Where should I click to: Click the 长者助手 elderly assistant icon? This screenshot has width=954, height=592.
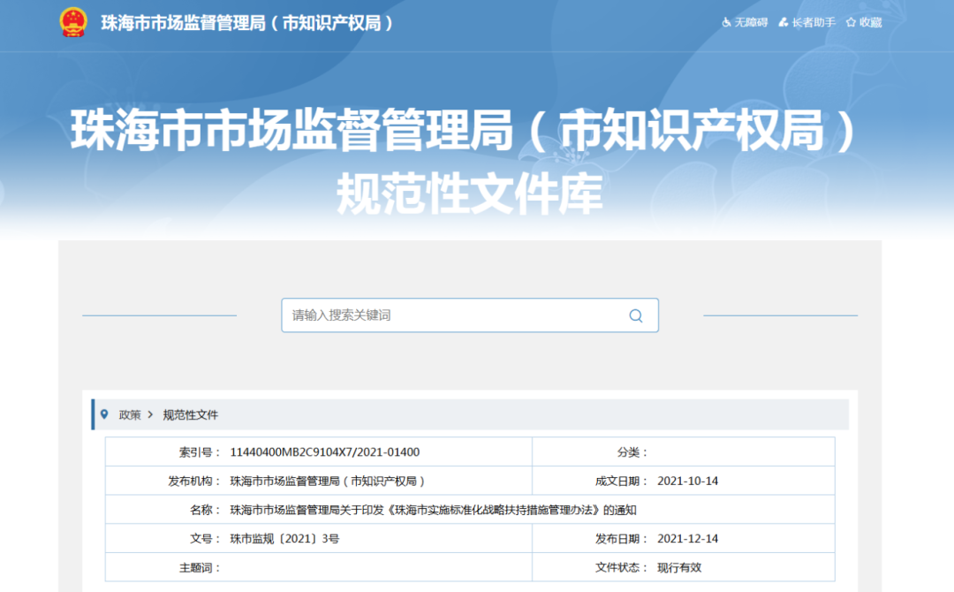[x=784, y=23]
